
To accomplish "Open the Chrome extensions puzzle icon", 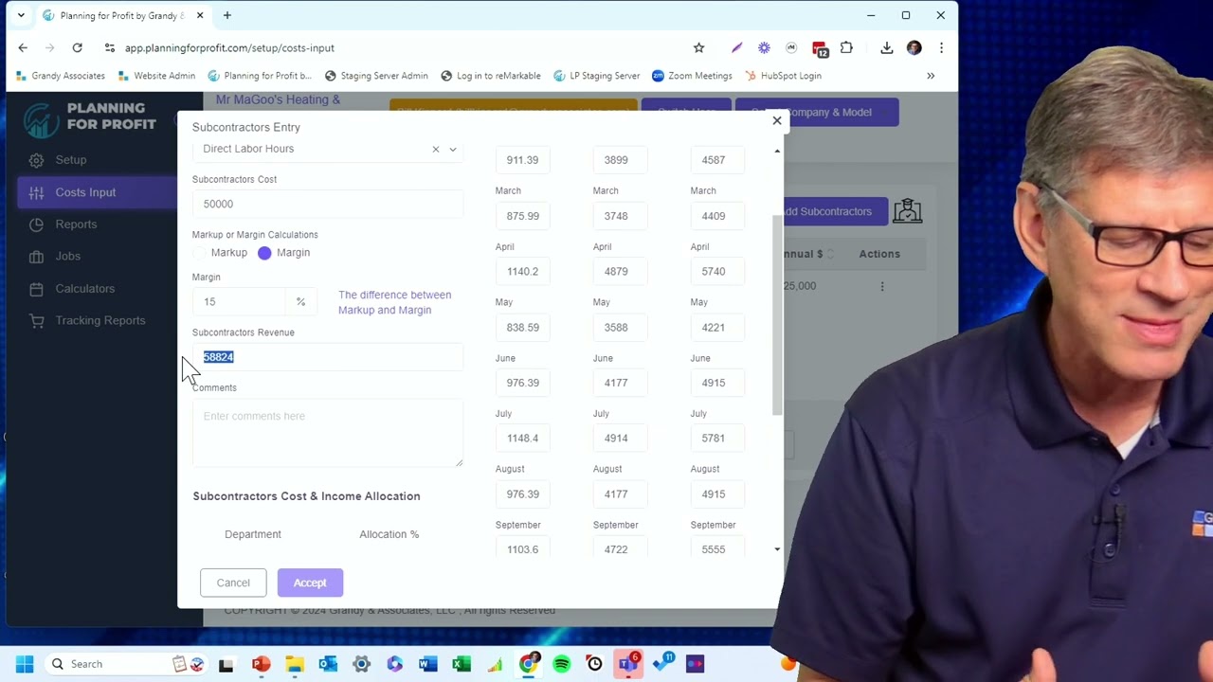I will [x=846, y=48].
